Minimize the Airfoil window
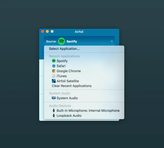This screenshot has width=164, height=148. pos(47,31)
